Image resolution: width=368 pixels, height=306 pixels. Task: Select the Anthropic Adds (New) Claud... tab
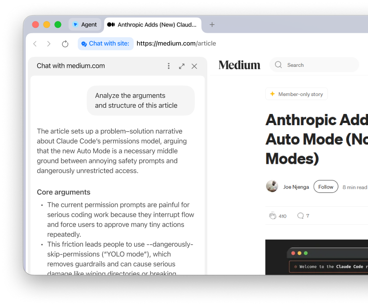coord(153,25)
